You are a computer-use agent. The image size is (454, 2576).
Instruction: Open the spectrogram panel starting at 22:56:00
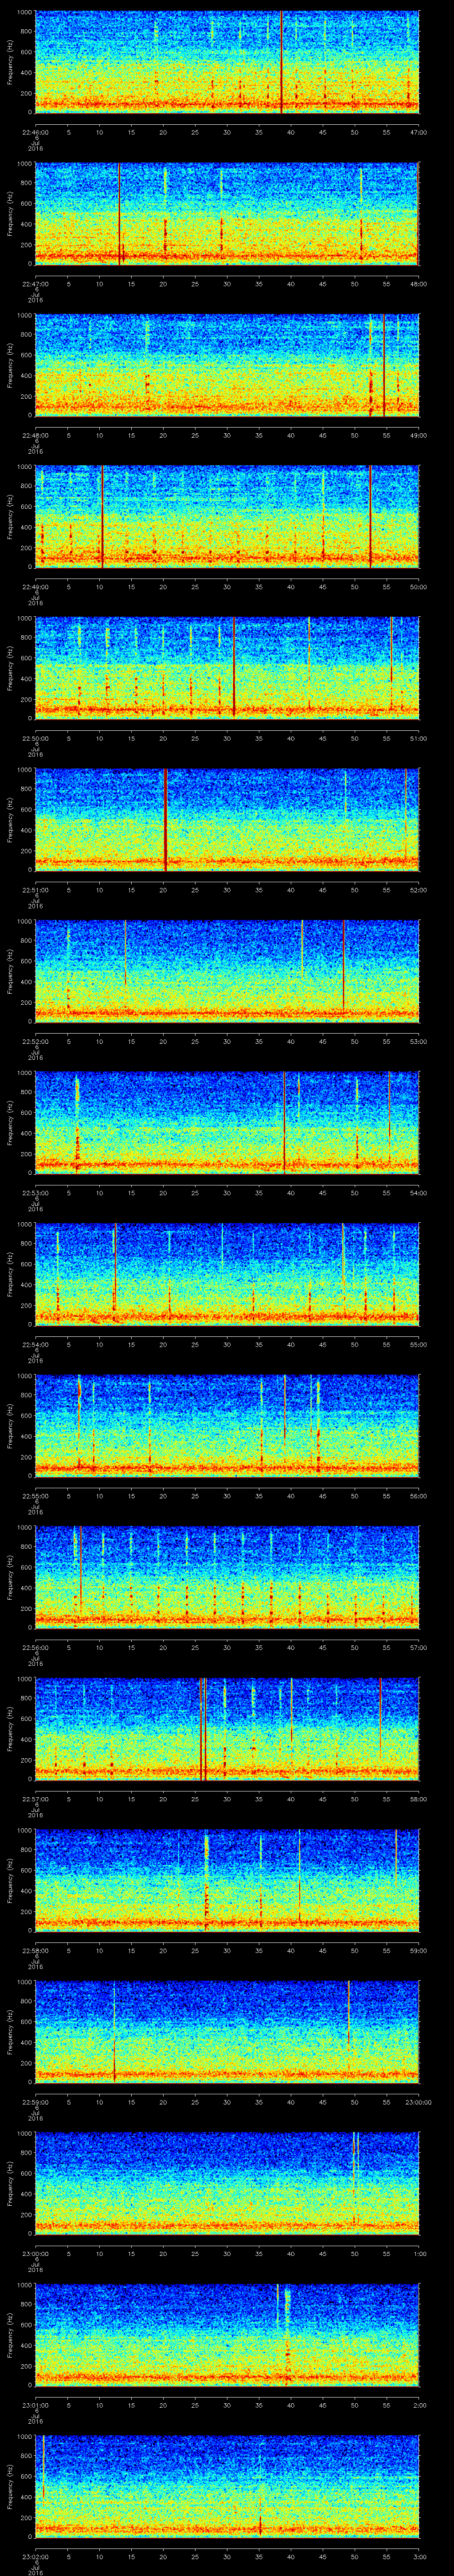click(227, 1577)
